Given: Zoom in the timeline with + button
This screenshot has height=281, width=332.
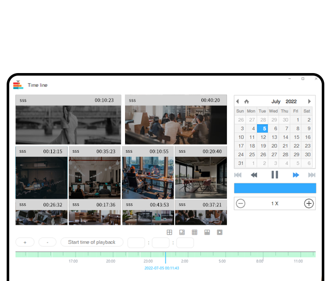Looking at the screenshot, I should 25,242.
